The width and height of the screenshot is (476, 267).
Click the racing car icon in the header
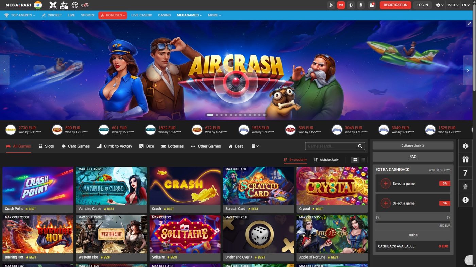85,5
